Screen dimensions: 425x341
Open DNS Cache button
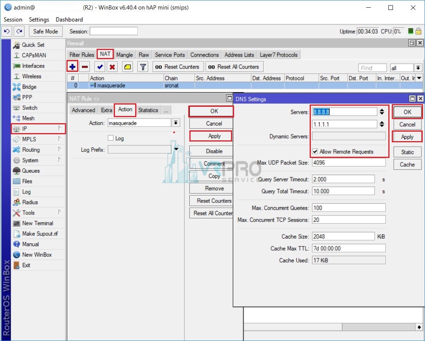407,164
